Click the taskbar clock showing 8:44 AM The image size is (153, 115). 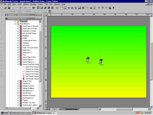(x=148, y=113)
